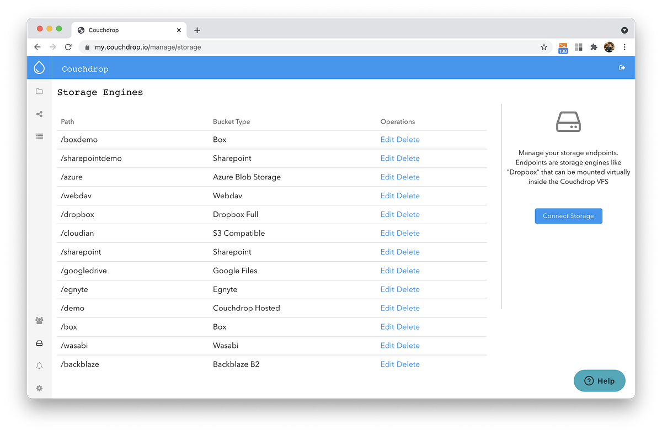
Task: Click Connect Storage
Action: [x=568, y=216]
